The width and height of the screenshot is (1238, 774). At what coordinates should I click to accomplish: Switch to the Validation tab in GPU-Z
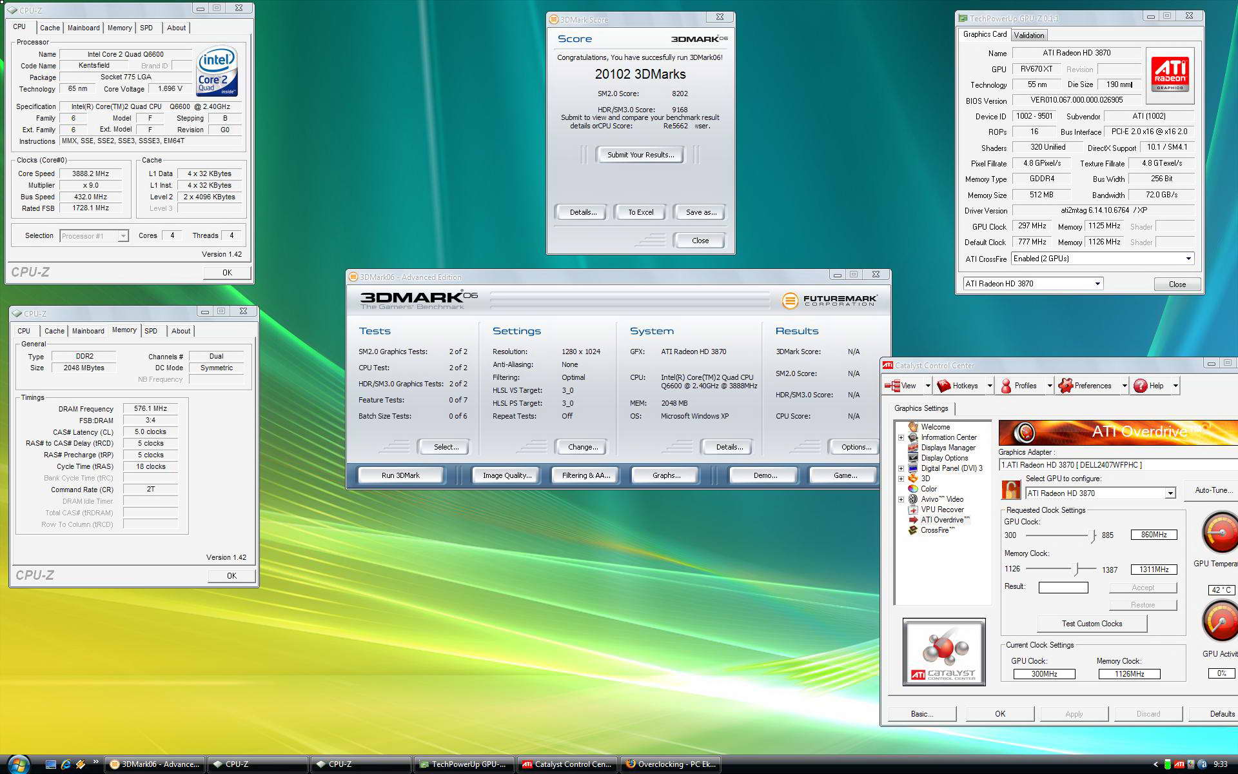point(1028,35)
